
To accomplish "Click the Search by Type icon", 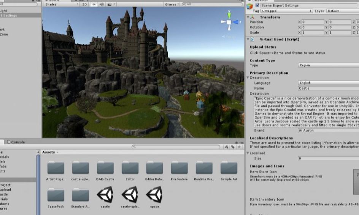I will [226, 147].
